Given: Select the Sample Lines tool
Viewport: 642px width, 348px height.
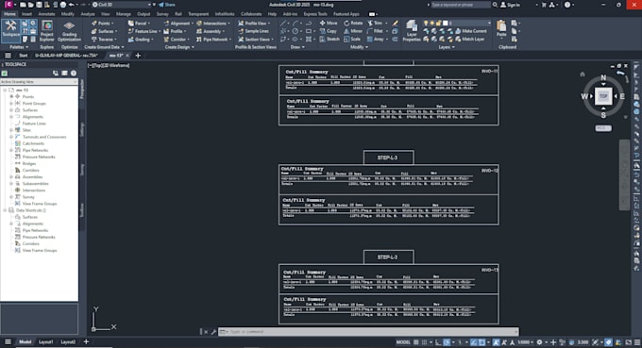Looking at the screenshot, I should [x=253, y=31].
